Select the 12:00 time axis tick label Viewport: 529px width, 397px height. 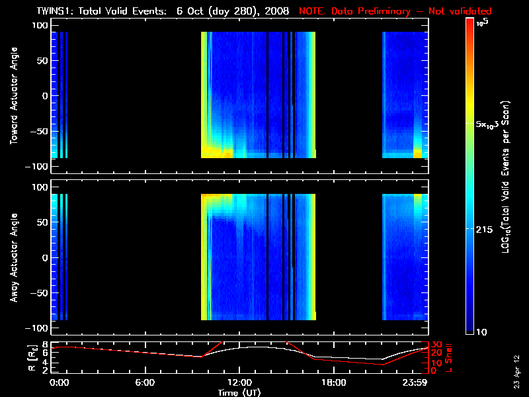pyautogui.click(x=239, y=382)
